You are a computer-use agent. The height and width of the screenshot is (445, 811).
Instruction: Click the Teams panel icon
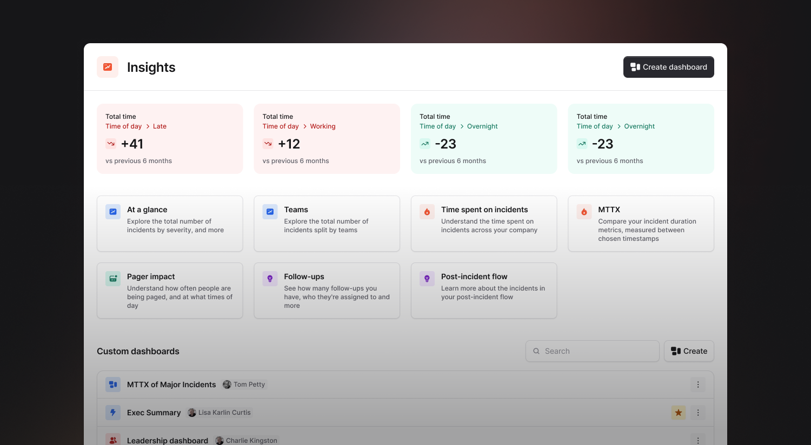pyautogui.click(x=269, y=212)
